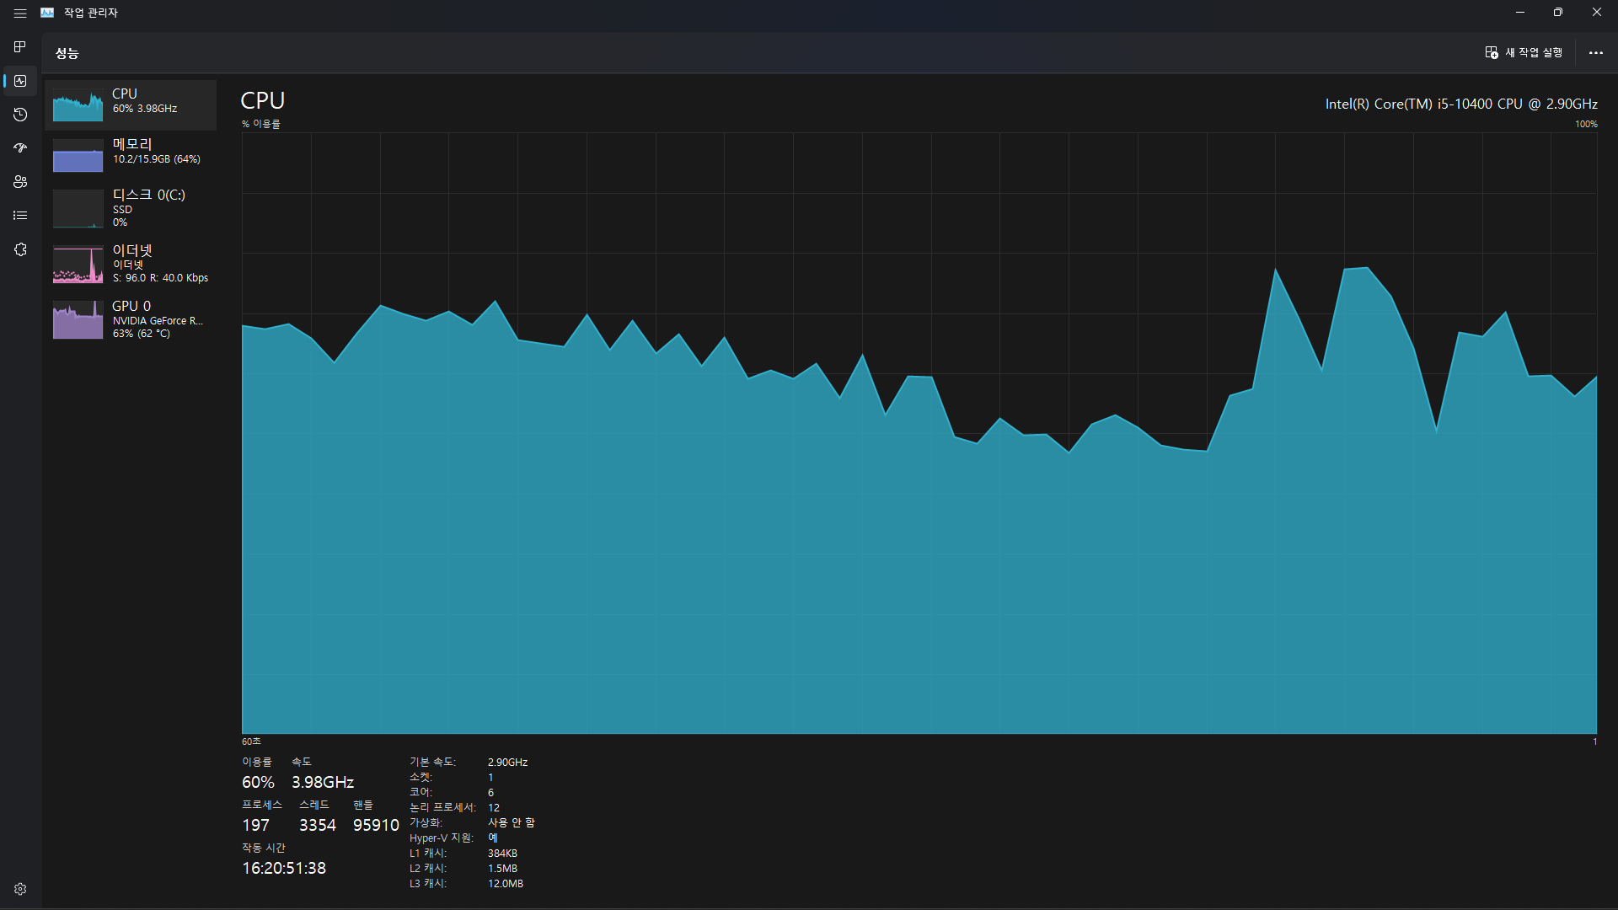Click the 16:20:51:38 uptime value
The image size is (1618, 910).
(284, 868)
